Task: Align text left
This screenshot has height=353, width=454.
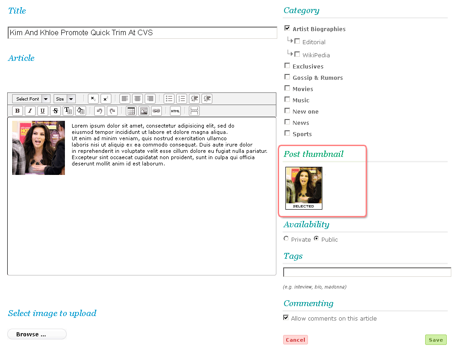Action: (125, 99)
